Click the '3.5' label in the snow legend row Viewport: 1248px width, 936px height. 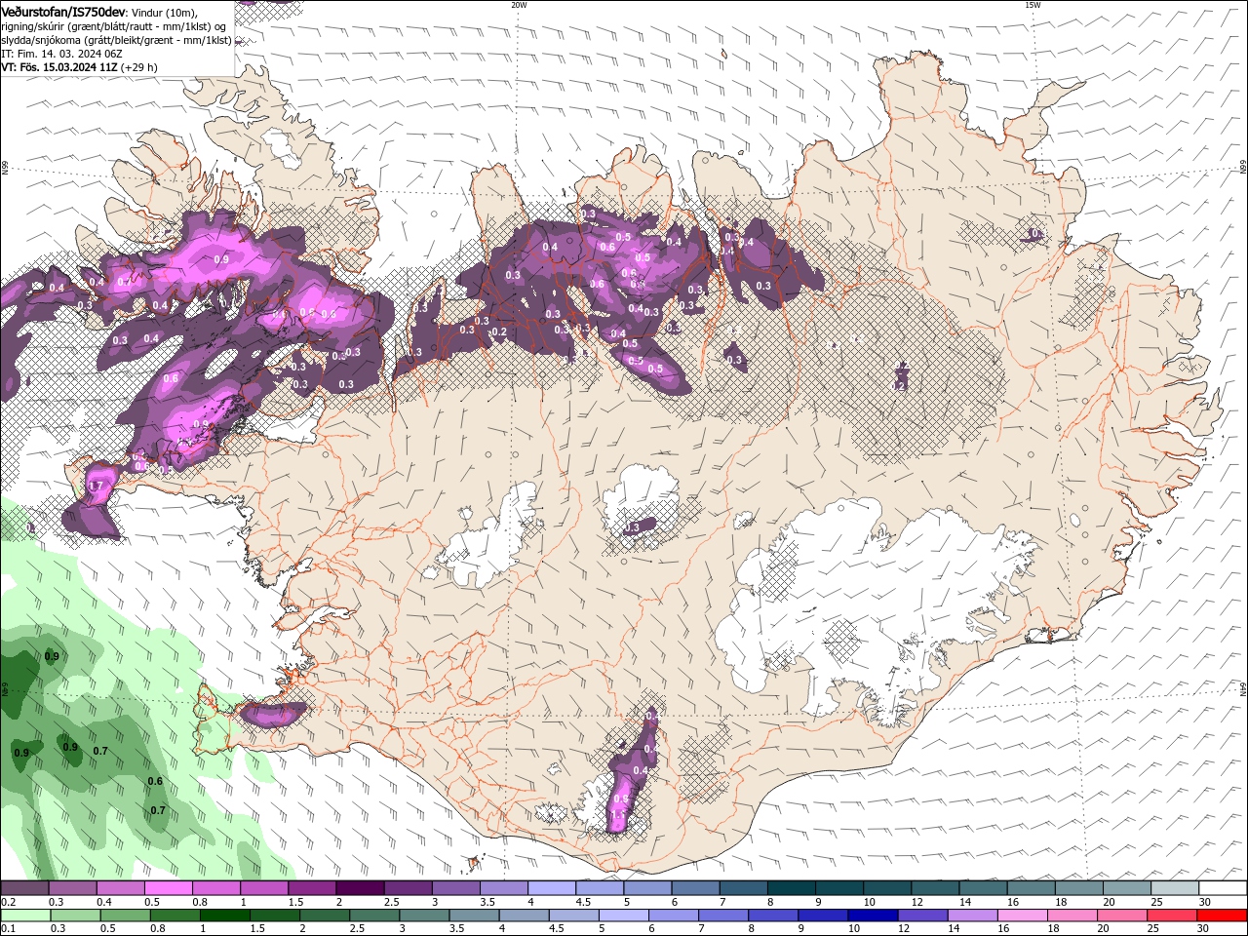tap(487, 902)
